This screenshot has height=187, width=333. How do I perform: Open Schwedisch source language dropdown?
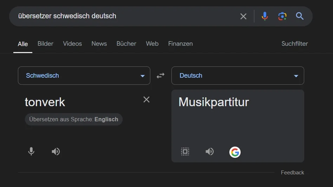point(84,76)
